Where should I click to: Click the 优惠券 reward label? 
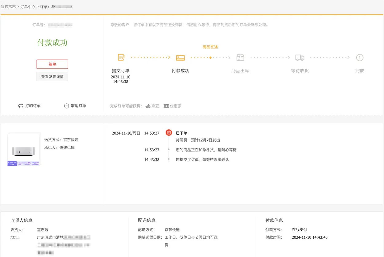point(176,106)
